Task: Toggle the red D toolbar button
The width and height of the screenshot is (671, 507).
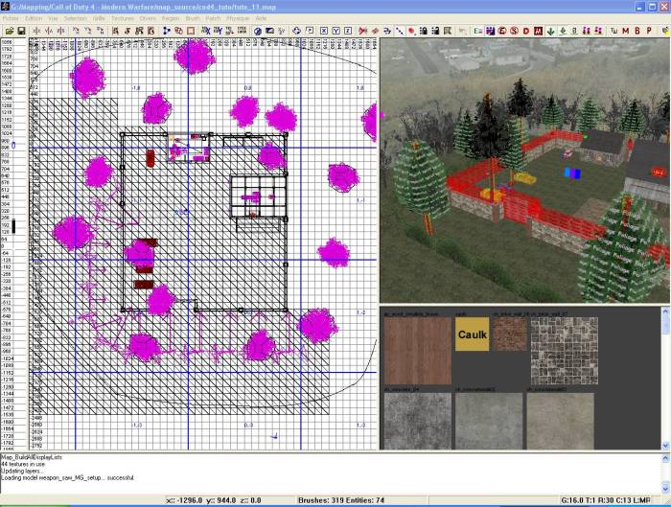Action: [526, 31]
